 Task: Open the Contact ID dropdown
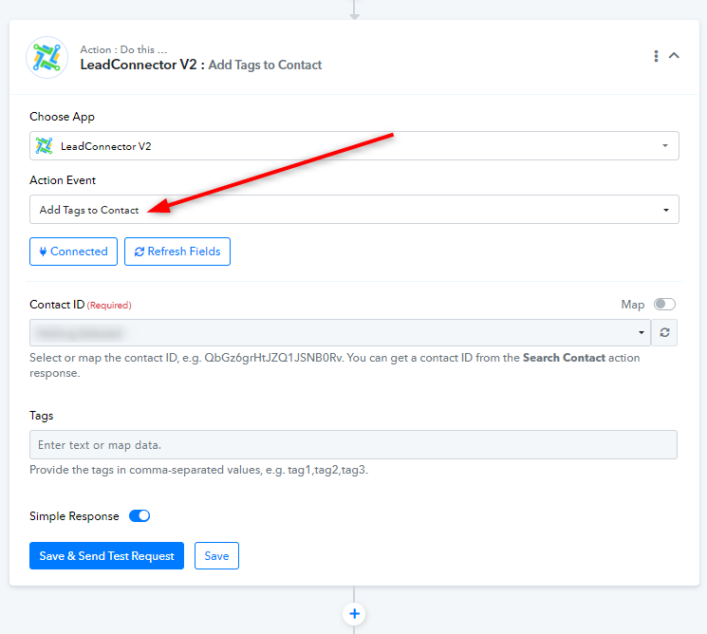340,333
